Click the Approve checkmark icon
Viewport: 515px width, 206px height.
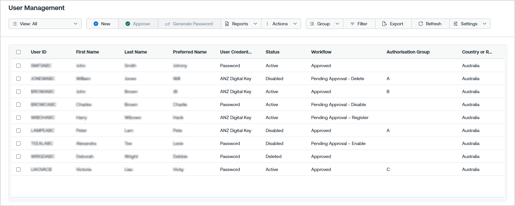point(128,24)
